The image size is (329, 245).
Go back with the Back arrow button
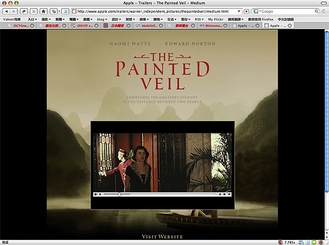(x=6, y=12)
